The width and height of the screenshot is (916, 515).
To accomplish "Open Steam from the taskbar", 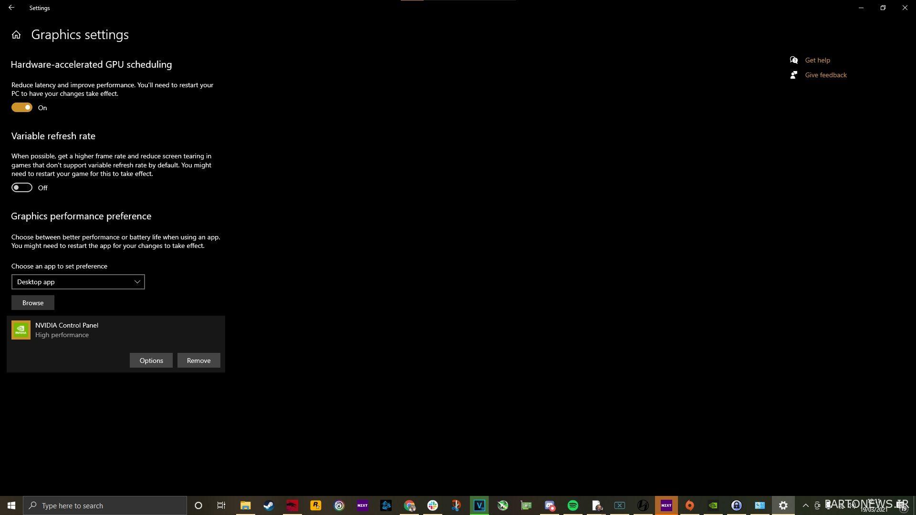I will pos(269,505).
